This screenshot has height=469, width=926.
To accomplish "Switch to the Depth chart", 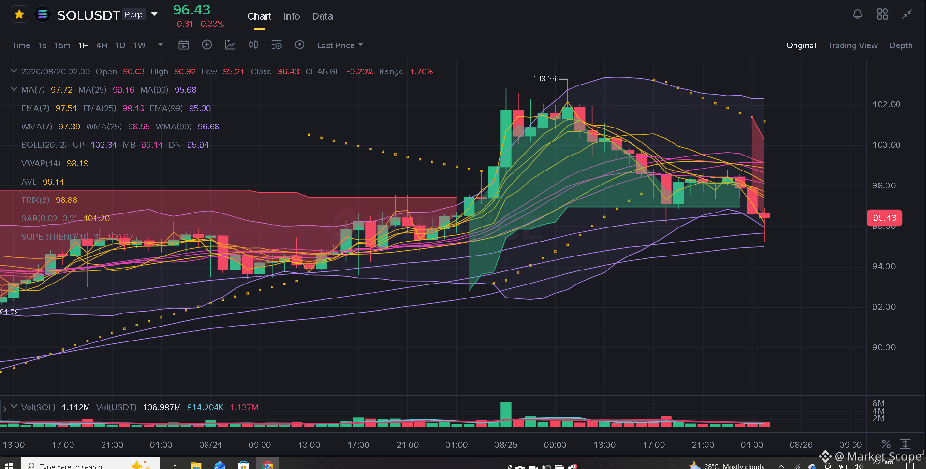I will coord(901,45).
